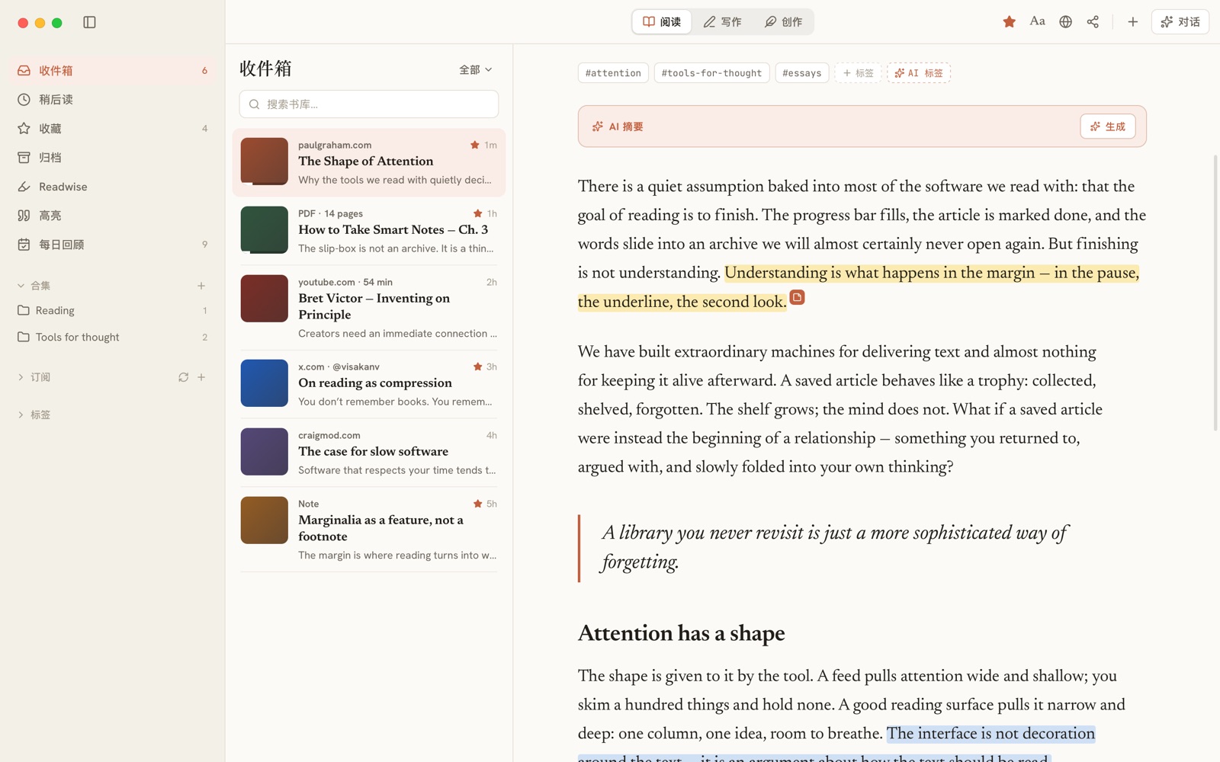Click the plus icon in top toolbar
The image size is (1220, 762).
point(1132,22)
